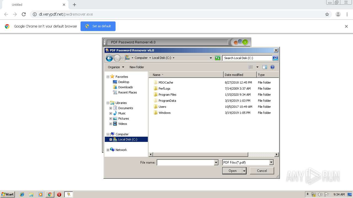353x198 pixels.
Task: Open Desktop in Favorites
Action: [124, 82]
